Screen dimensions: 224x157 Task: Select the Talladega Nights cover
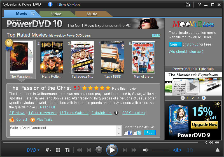tap(82, 58)
